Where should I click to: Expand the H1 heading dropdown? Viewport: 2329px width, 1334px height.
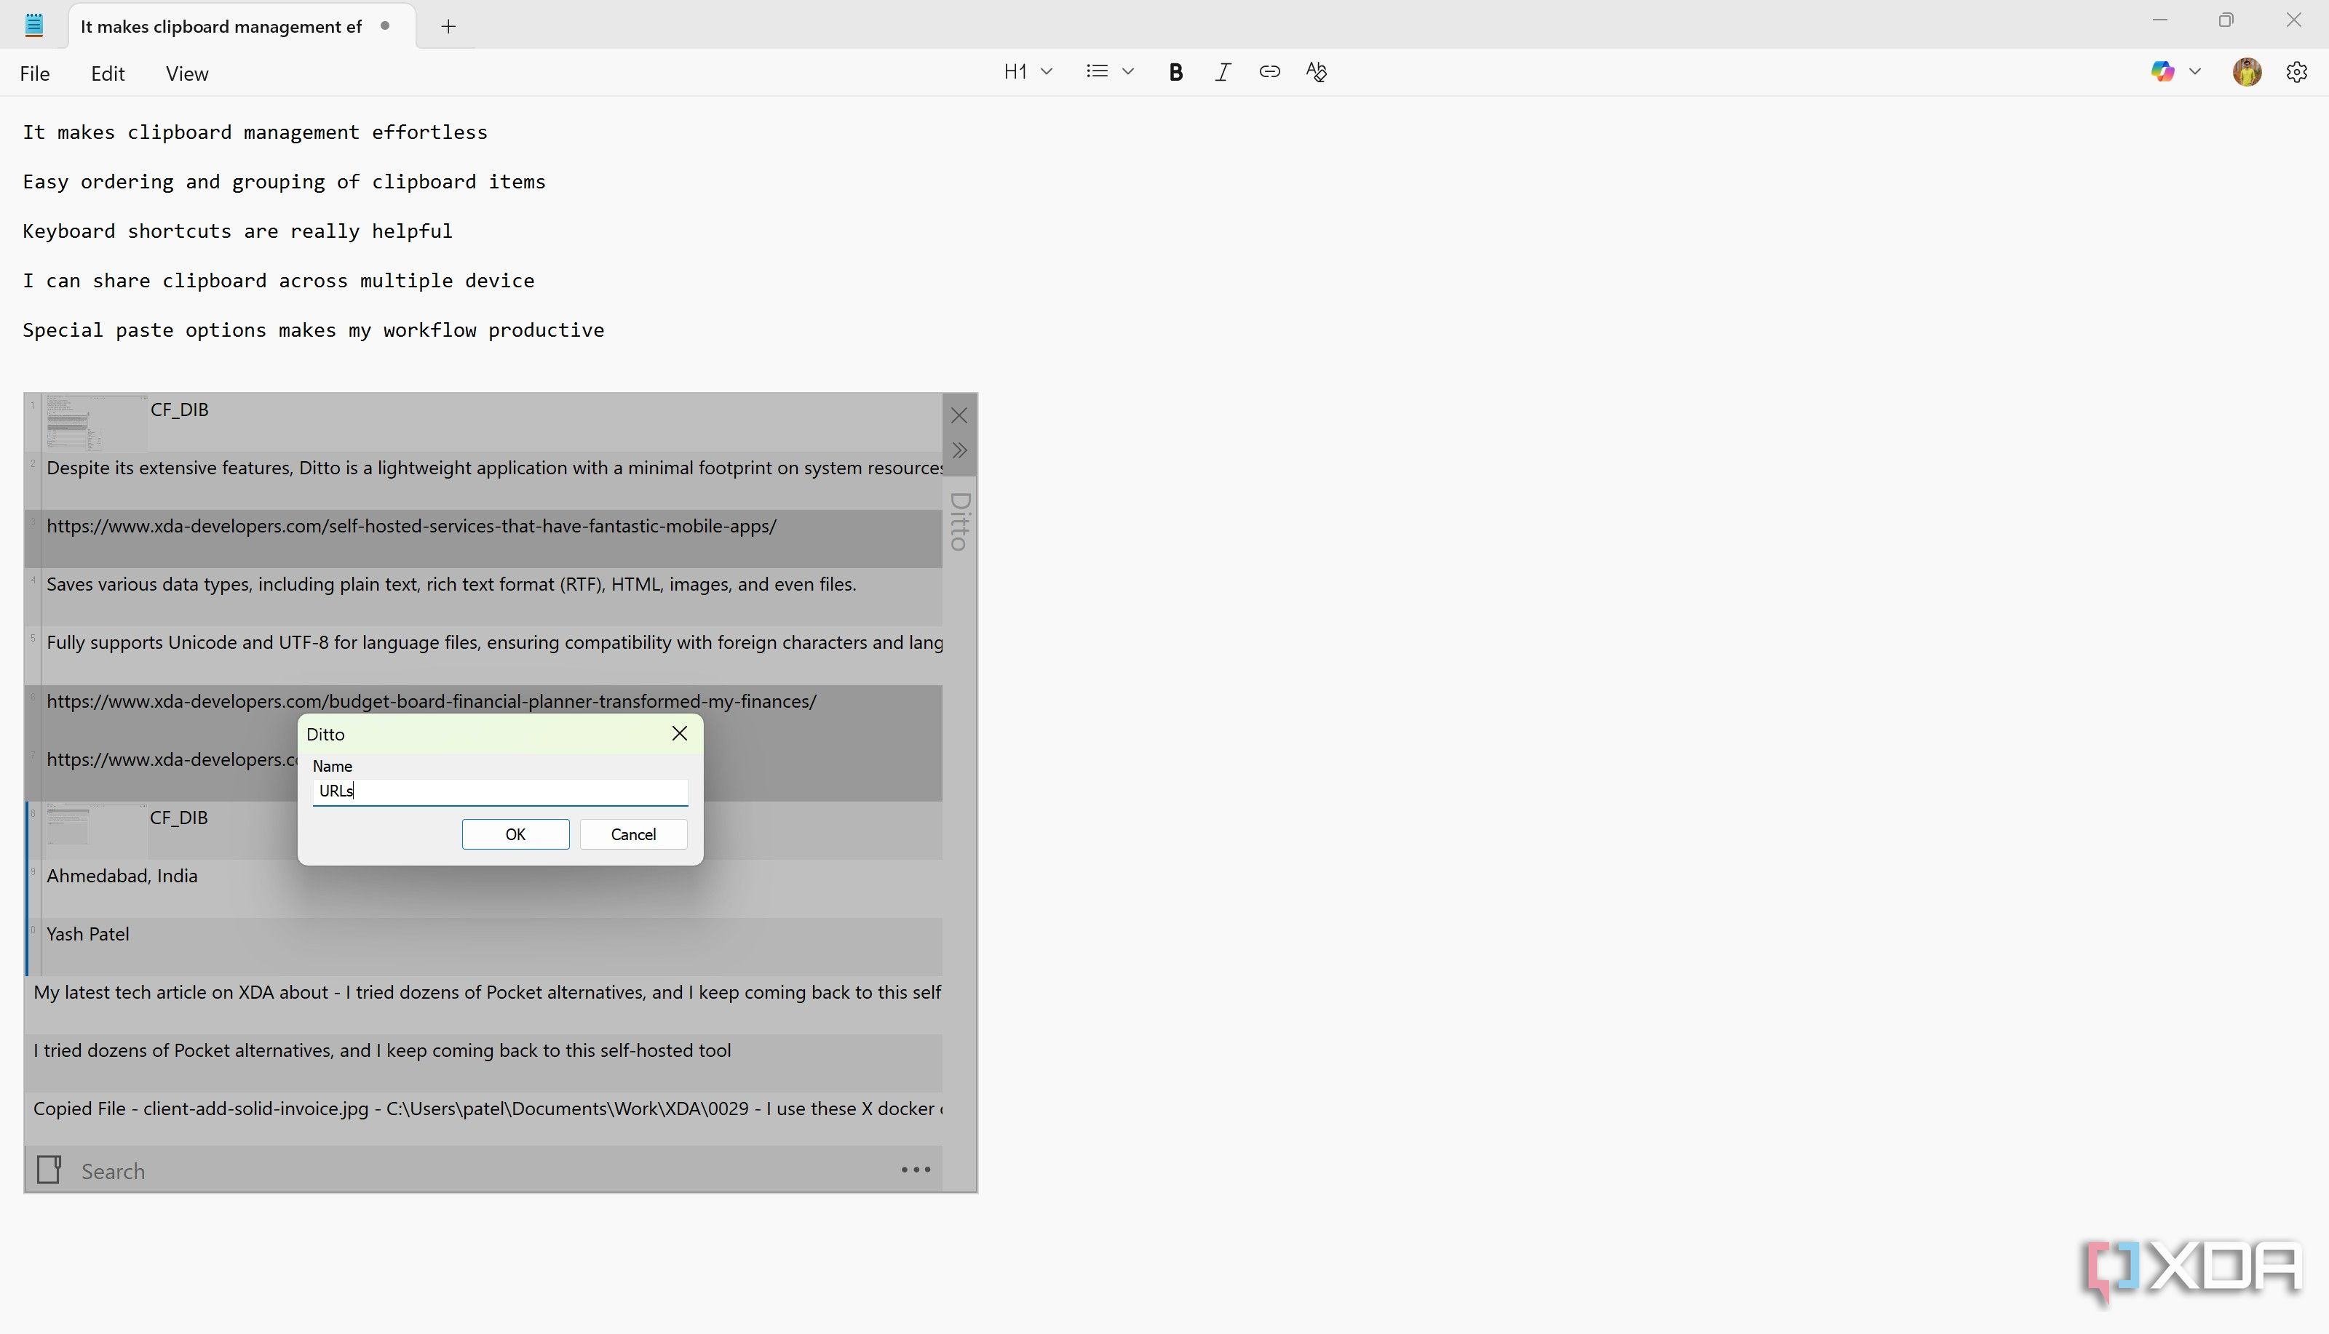click(1046, 71)
